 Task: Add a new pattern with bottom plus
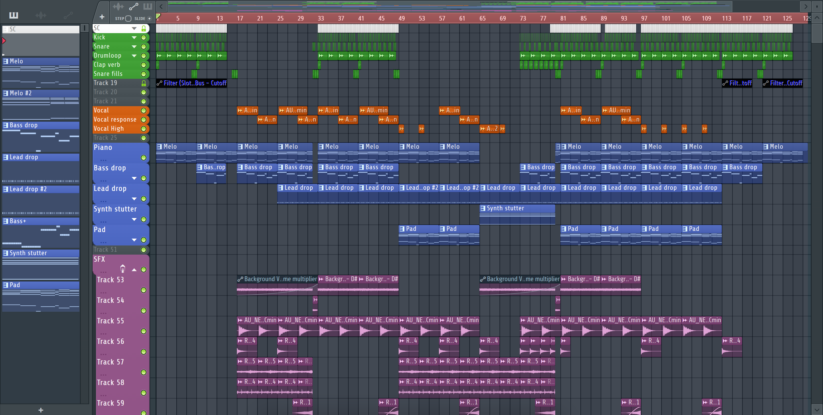coord(41,410)
